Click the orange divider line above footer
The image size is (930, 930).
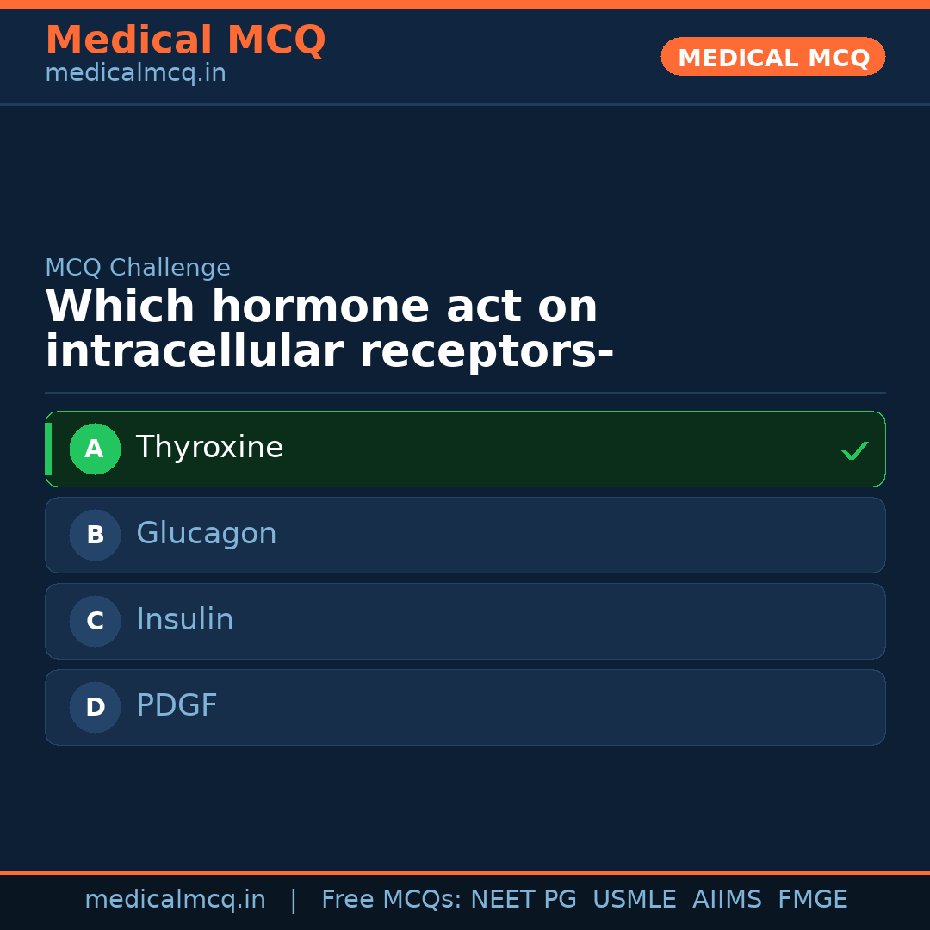click(465, 871)
